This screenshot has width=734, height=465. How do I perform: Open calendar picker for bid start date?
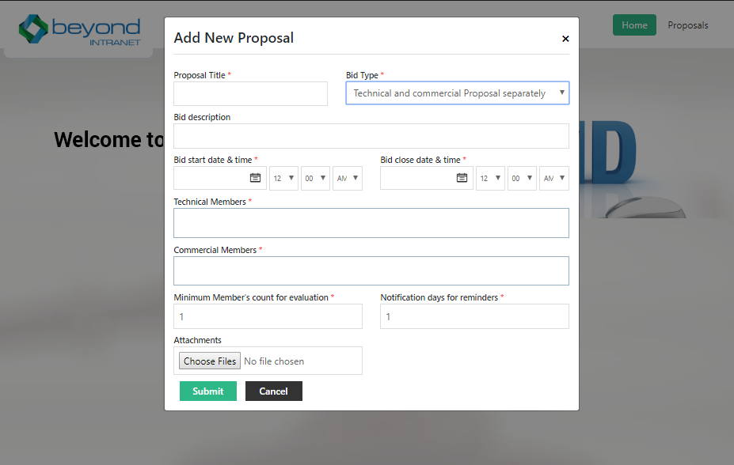pyautogui.click(x=255, y=178)
